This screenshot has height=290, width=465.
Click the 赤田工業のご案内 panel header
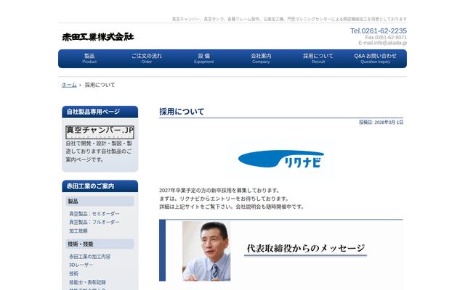tap(100, 186)
